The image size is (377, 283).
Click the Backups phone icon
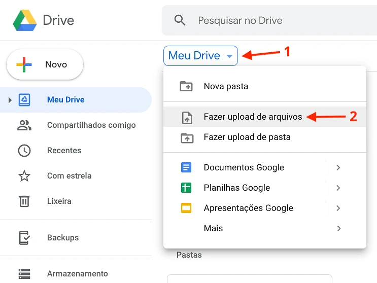pyautogui.click(x=24, y=238)
